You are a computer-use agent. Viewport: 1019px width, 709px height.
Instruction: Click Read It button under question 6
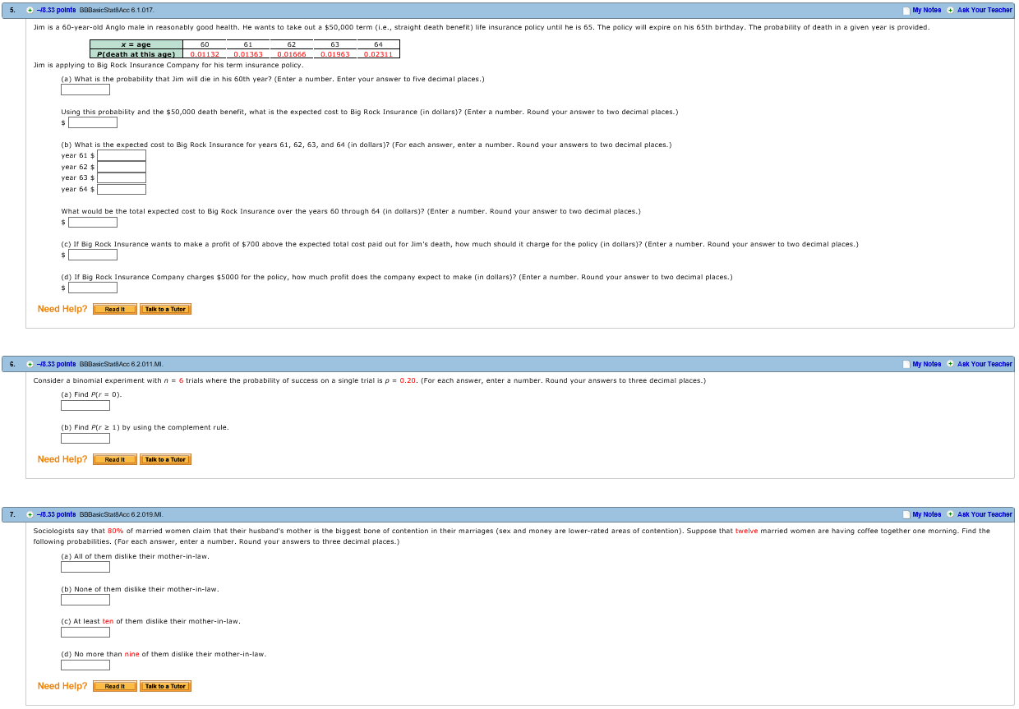tap(115, 459)
